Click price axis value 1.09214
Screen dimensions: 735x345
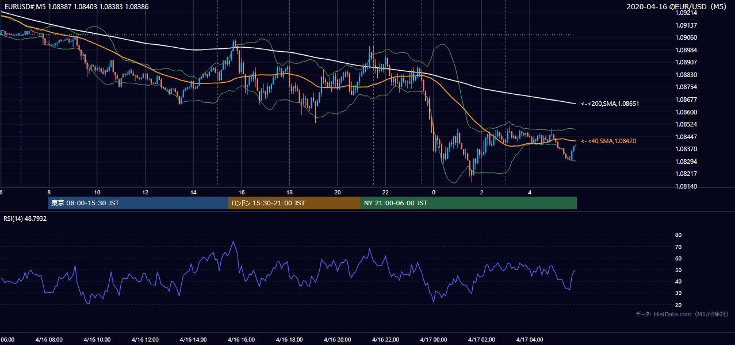click(686, 13)
